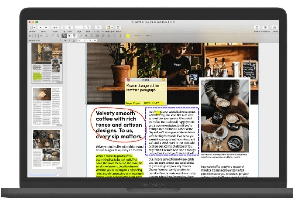Select page 3 thumbnail in sidebar
294x208 pixels.
[x=47, y=149]
